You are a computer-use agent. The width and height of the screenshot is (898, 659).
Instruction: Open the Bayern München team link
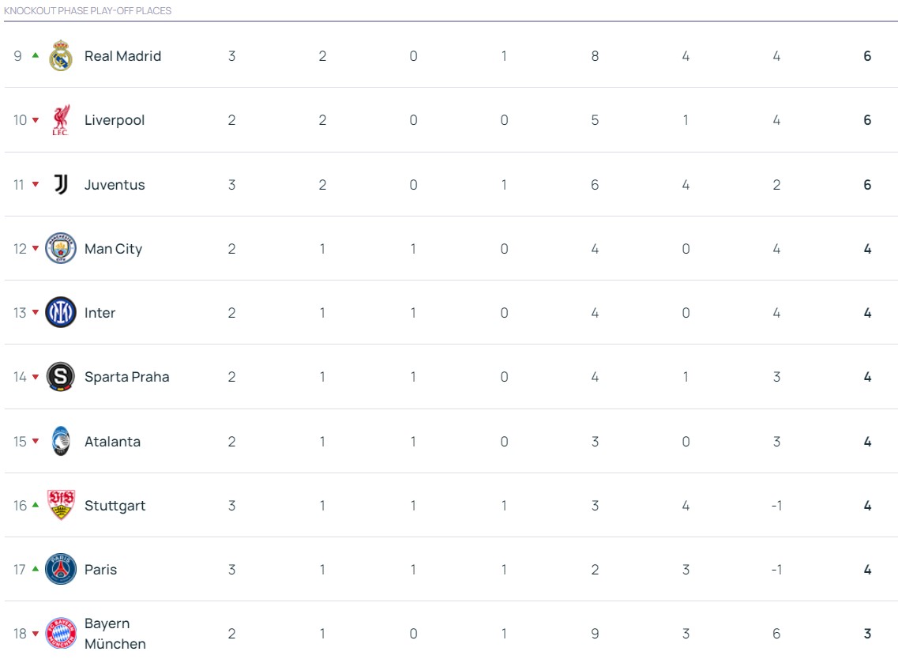click(x=115, y=634)
